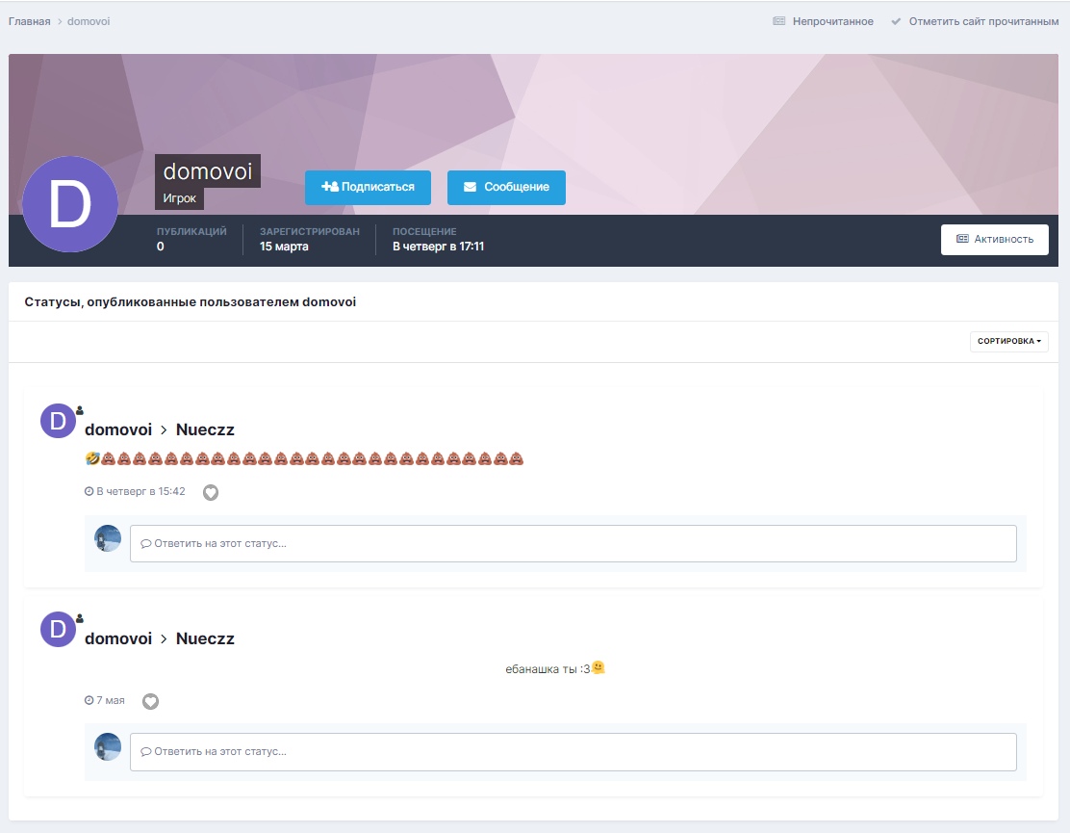1070x833 pixels.
Task: Open Nueczz profile from first status
Action: coord(205,430)
